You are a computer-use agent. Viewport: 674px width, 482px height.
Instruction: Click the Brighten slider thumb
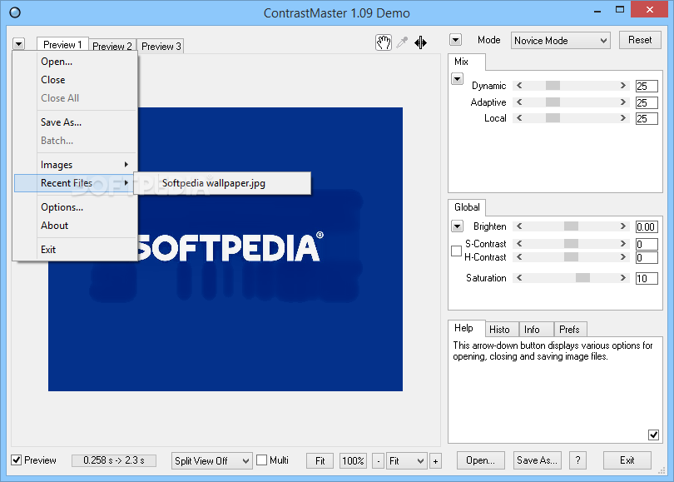(572, 226)
